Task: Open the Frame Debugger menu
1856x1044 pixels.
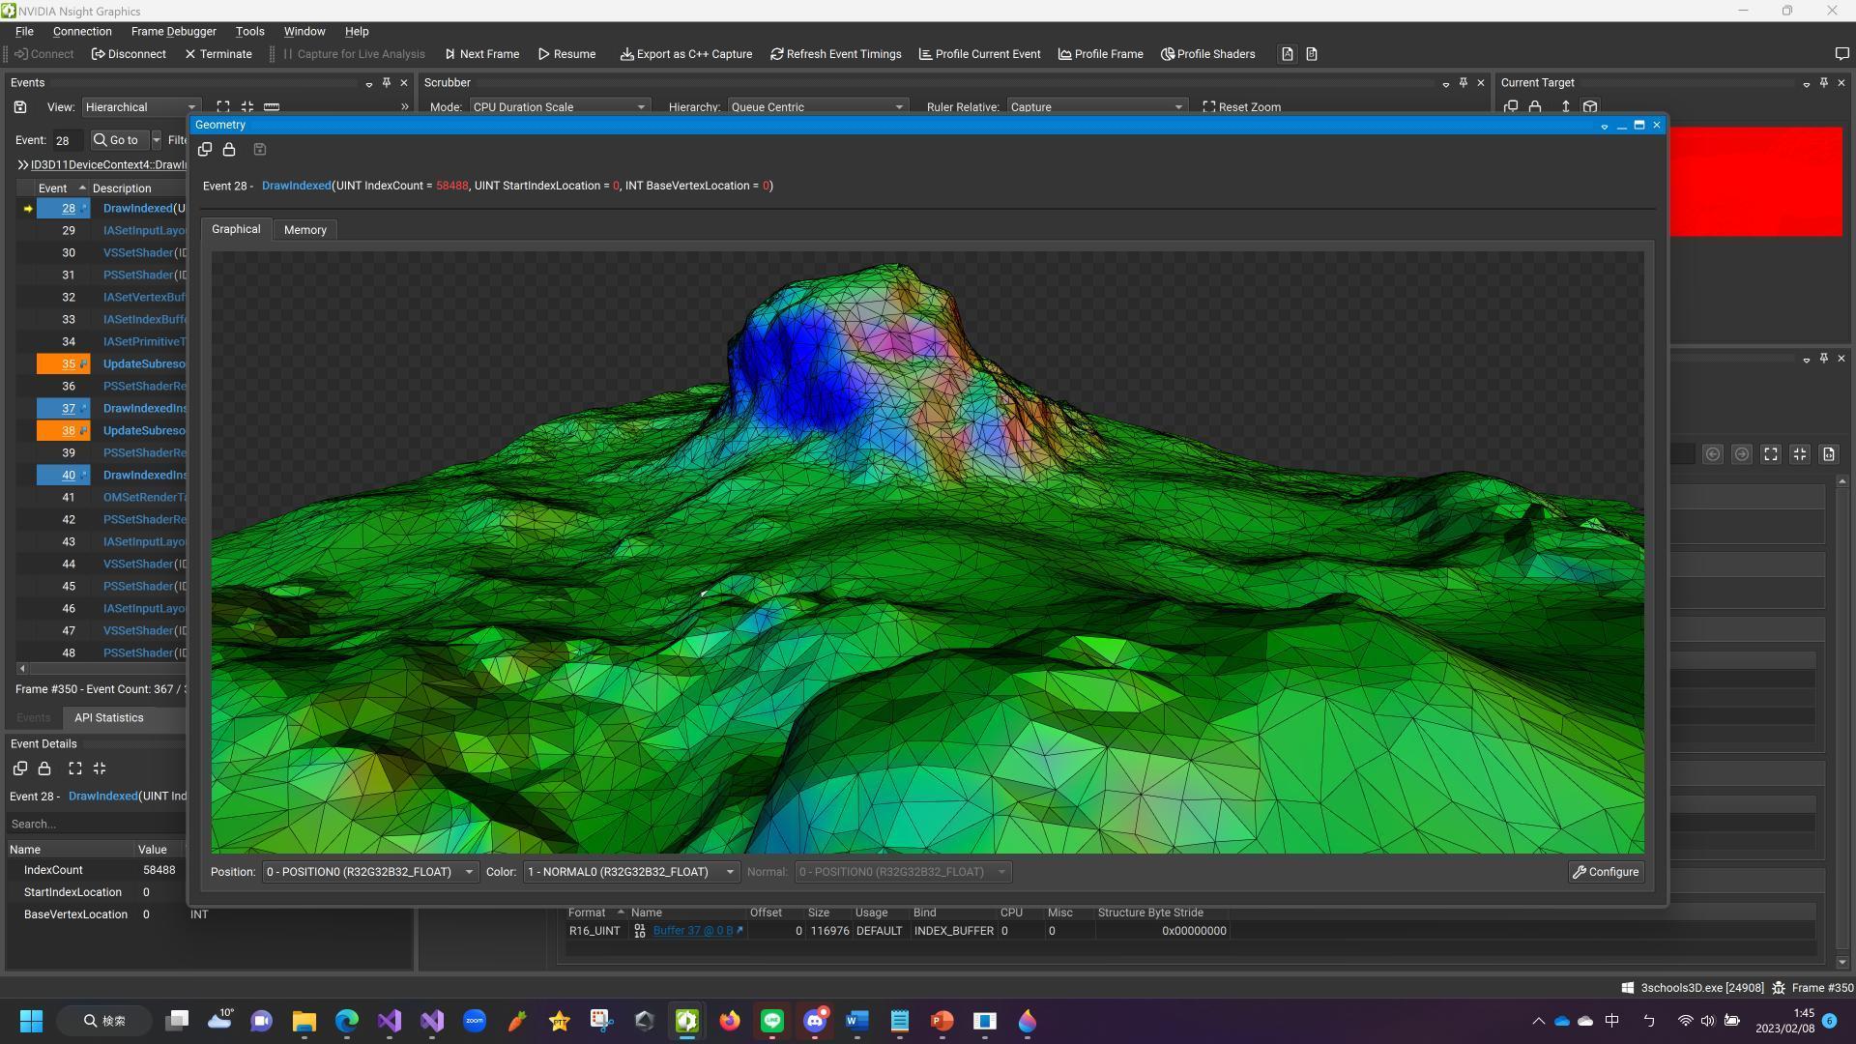Action: click(174, 31)
